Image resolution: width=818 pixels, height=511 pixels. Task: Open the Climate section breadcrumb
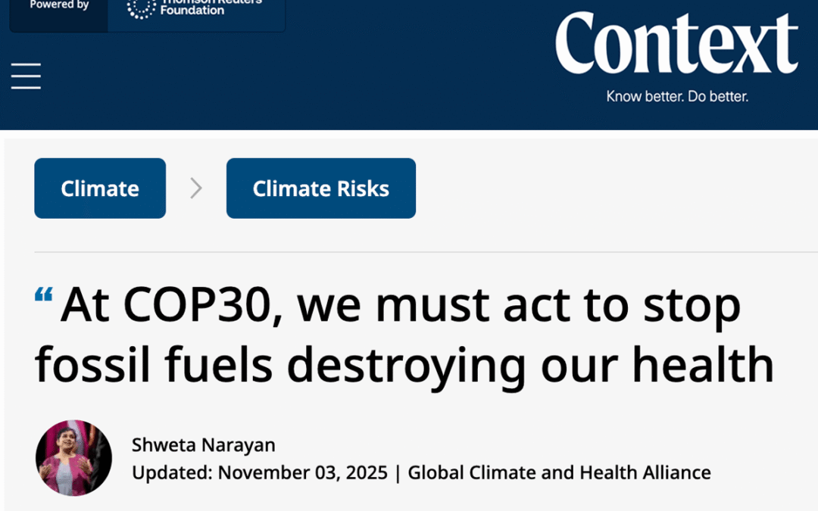click(x=99, y=188)
